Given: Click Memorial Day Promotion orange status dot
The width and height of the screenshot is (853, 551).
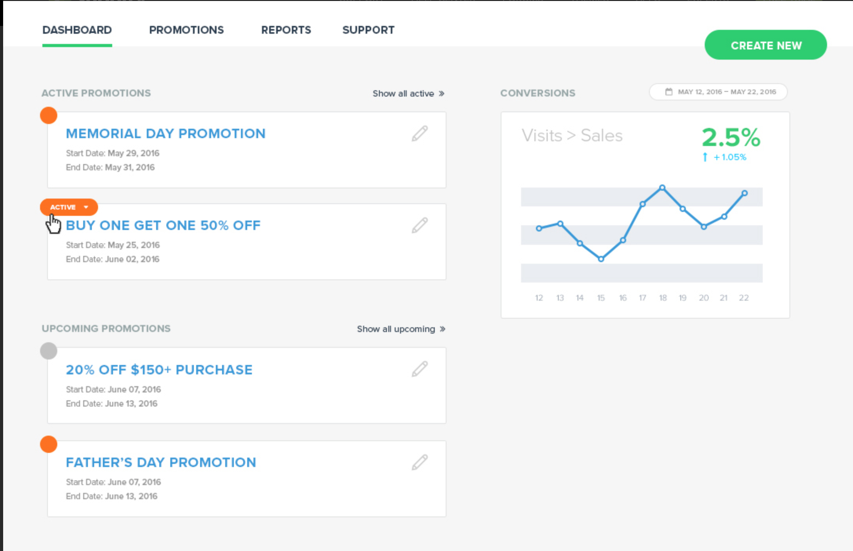Looking at the screenshot, I should pos(49,115).
